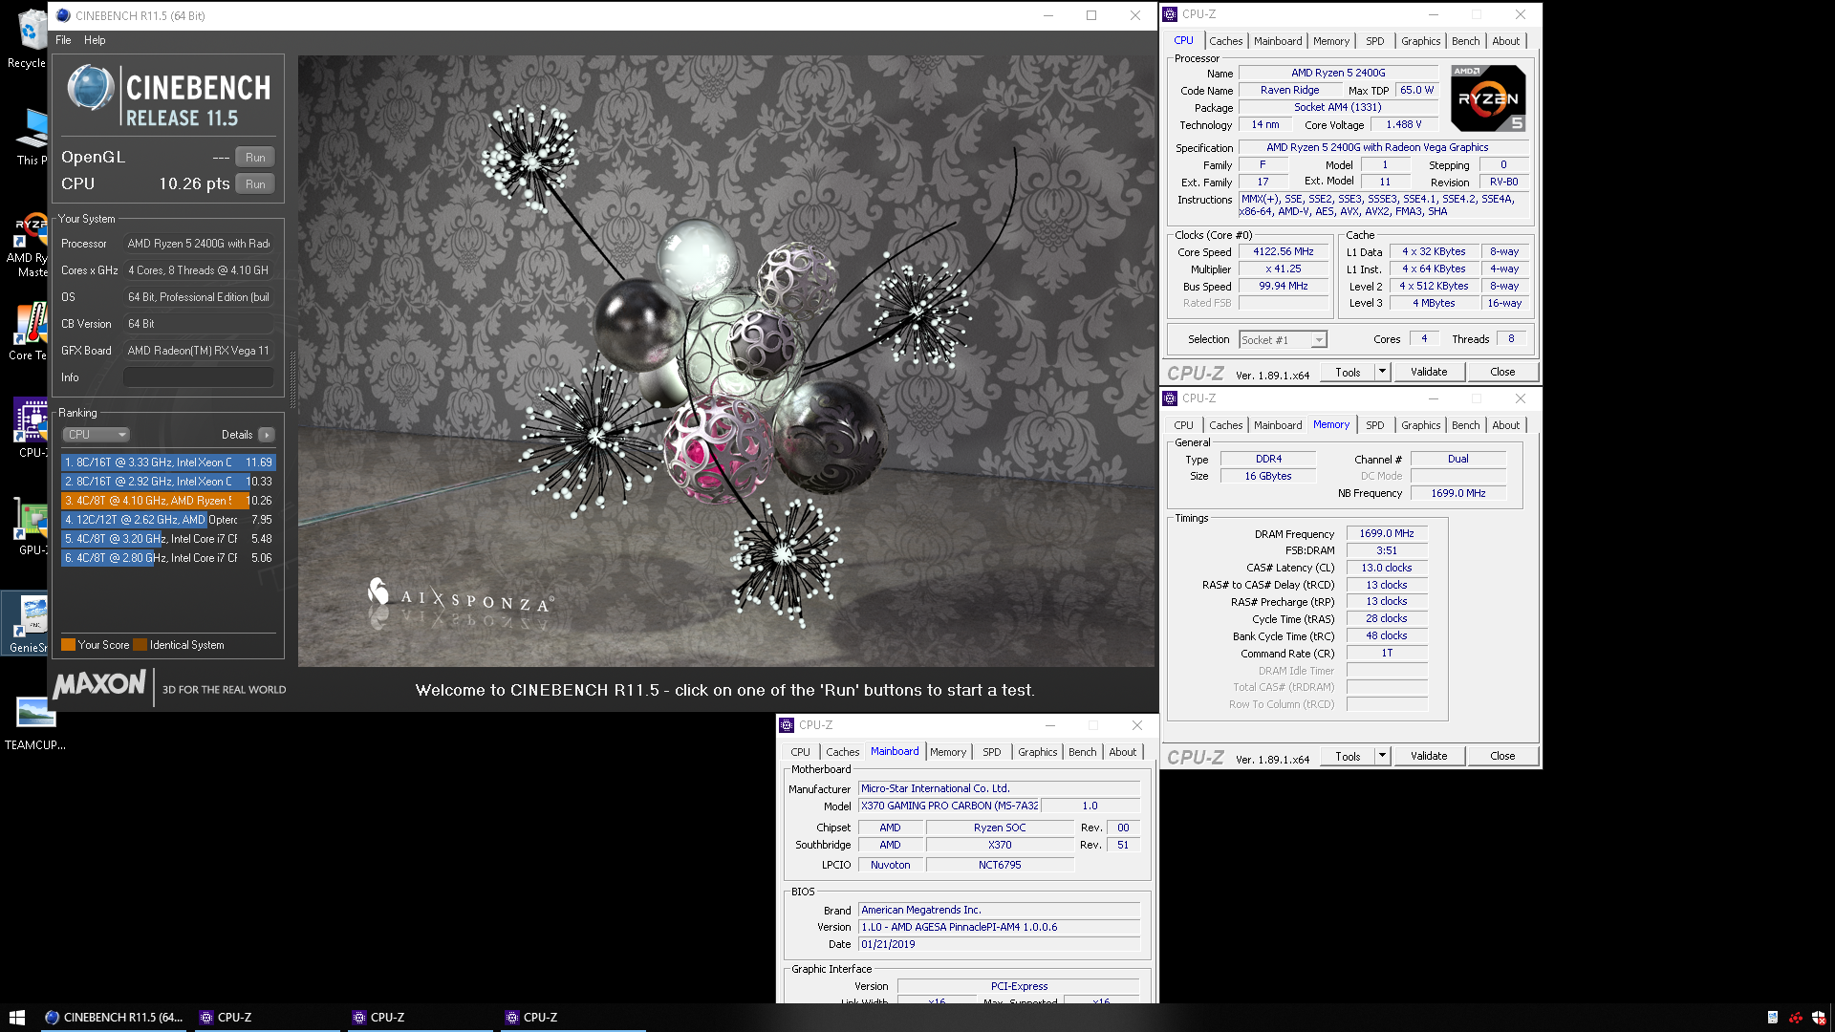
Task: Open the Help menu in Cinebench
Action: click(95, 40)
